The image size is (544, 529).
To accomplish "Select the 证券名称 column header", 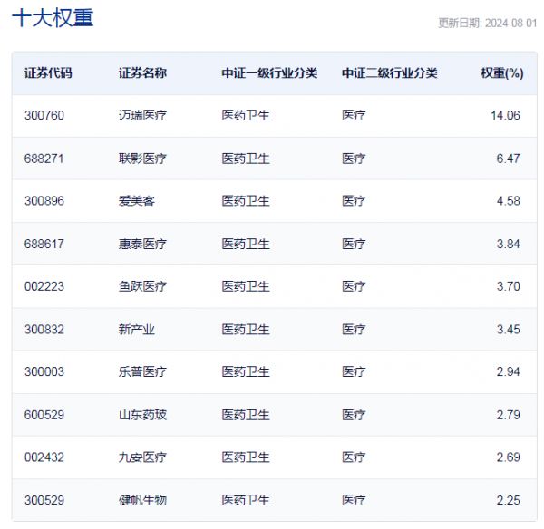I will pos(142,73).
